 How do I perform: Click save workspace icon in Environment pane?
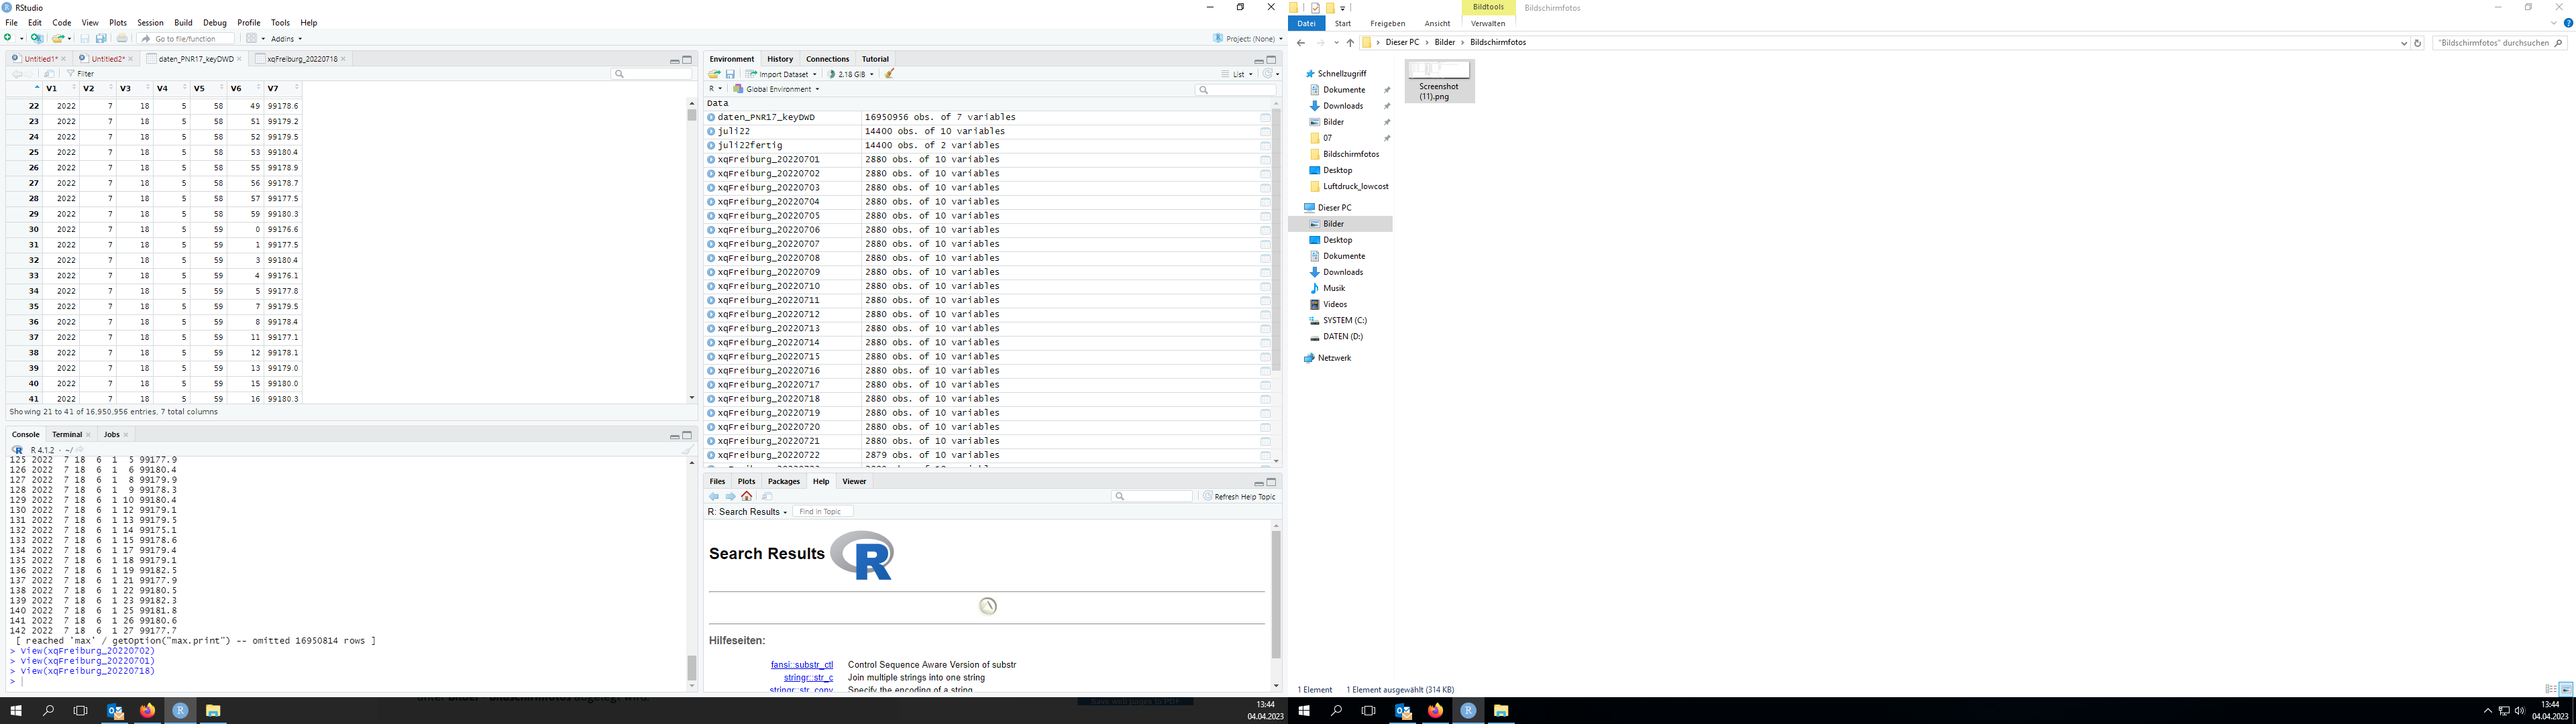[x=730, y=74]
